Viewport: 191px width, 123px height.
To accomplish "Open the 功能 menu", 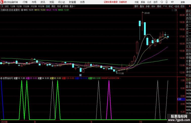I will point(136,2).
